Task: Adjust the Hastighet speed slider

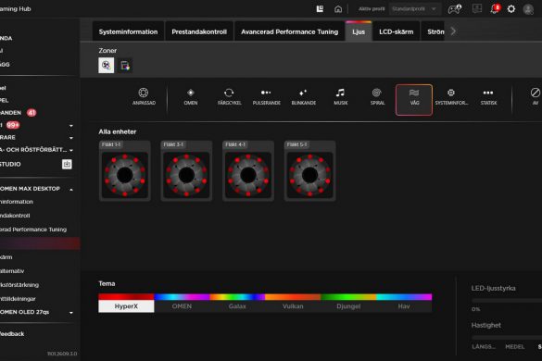Action: [x=507, y=338]
